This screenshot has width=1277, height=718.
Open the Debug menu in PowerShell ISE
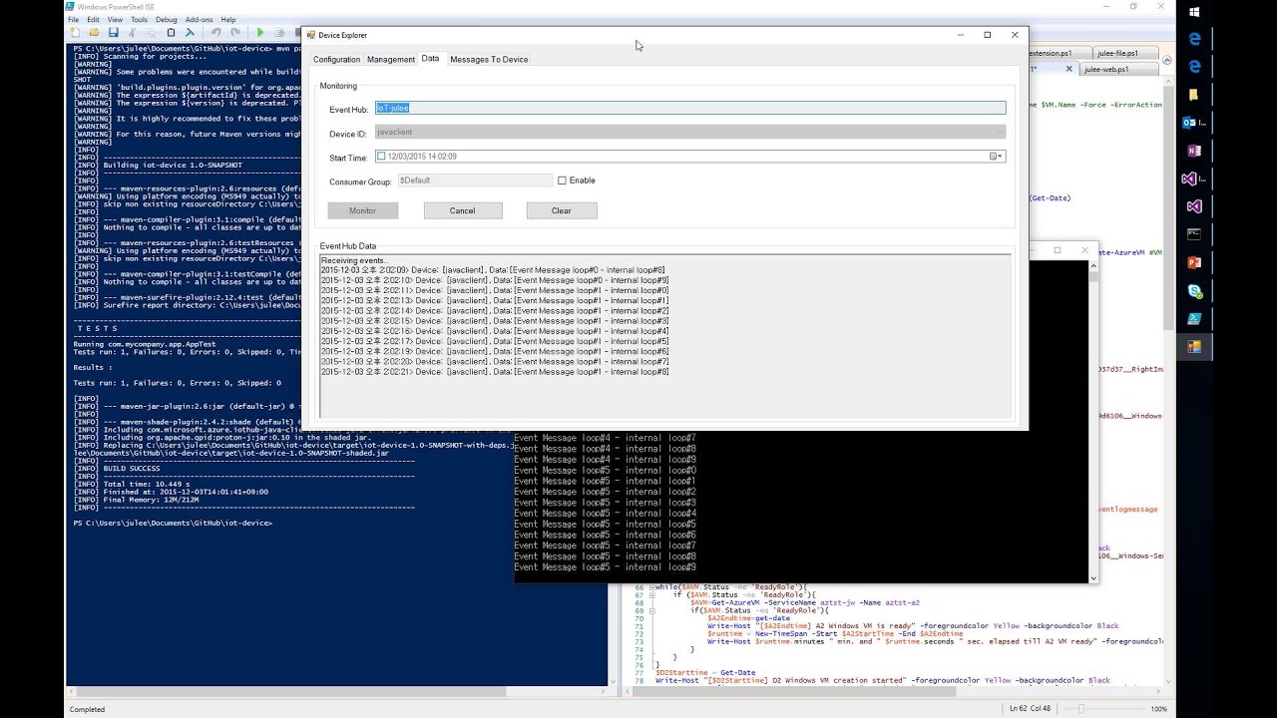click(x=167, y=19)
